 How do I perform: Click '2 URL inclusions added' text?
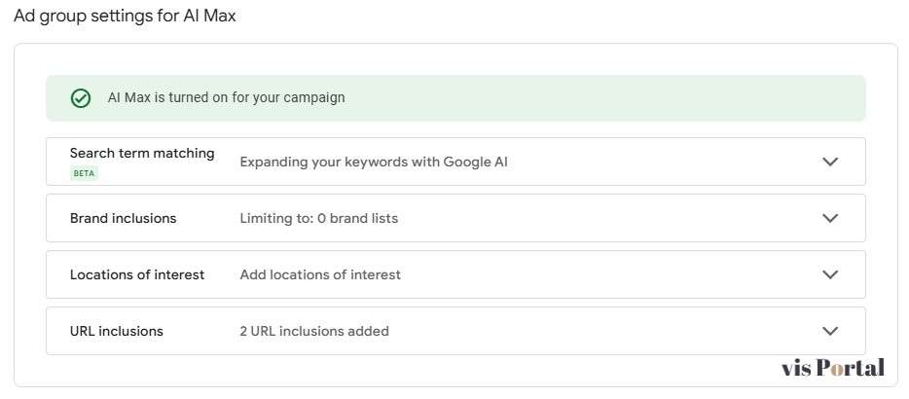314,331
